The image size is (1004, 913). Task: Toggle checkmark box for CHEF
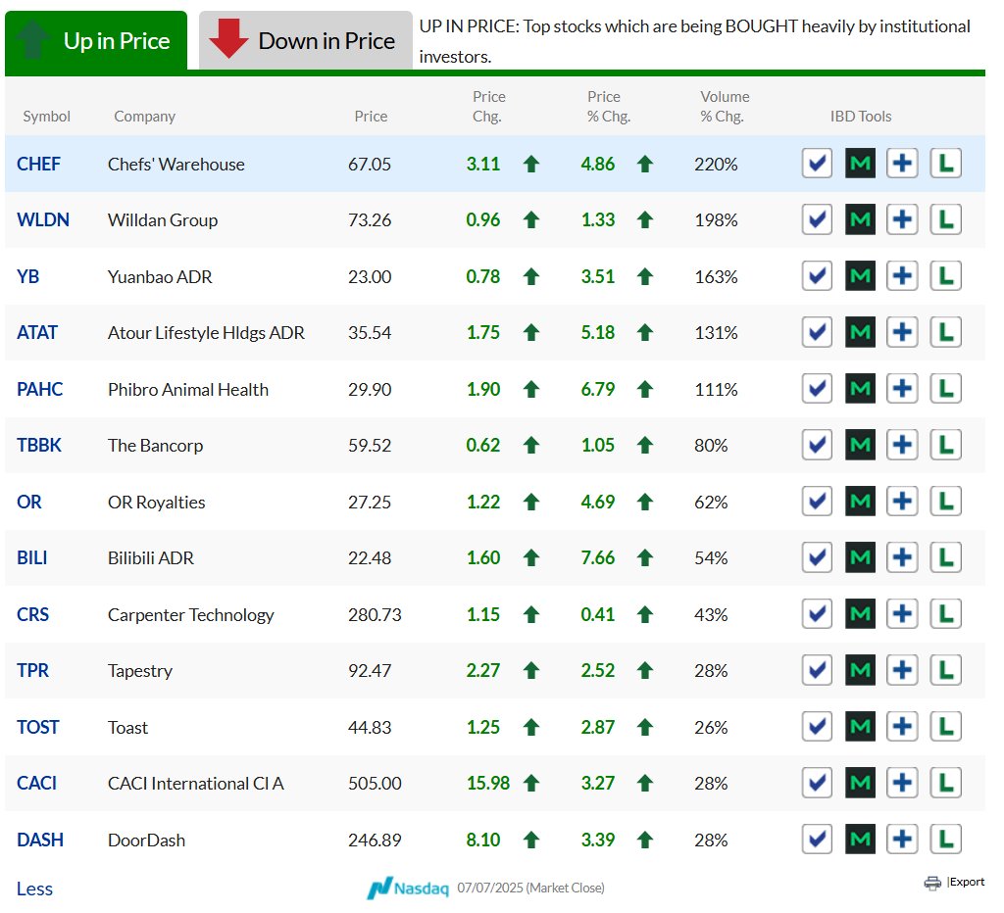click(x=817, y=164)
